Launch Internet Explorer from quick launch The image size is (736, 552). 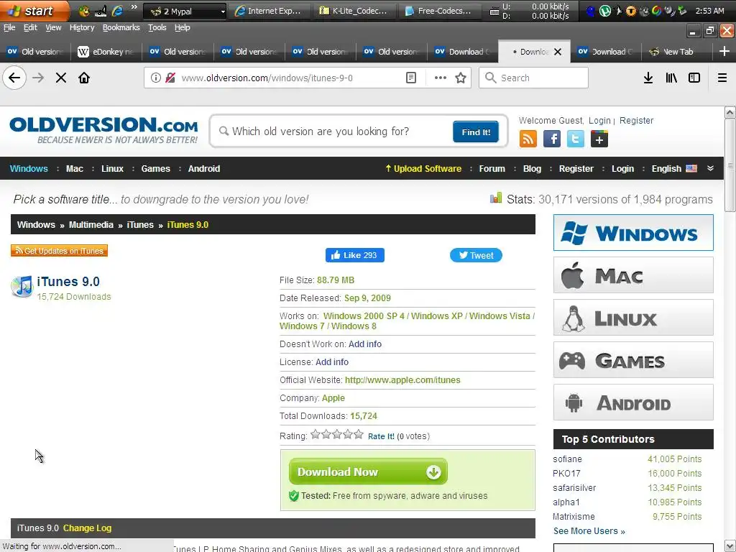pos(117,10)
